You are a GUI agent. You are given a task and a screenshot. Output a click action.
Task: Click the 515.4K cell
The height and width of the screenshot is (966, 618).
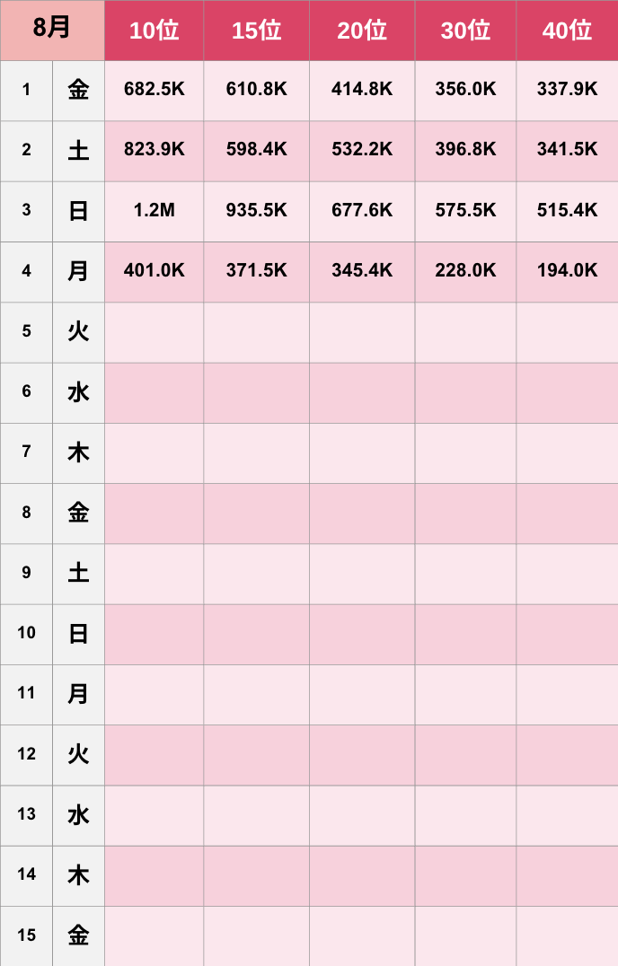567,211
